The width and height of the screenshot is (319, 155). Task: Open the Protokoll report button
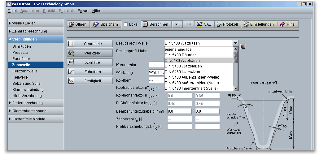[228, 24]
